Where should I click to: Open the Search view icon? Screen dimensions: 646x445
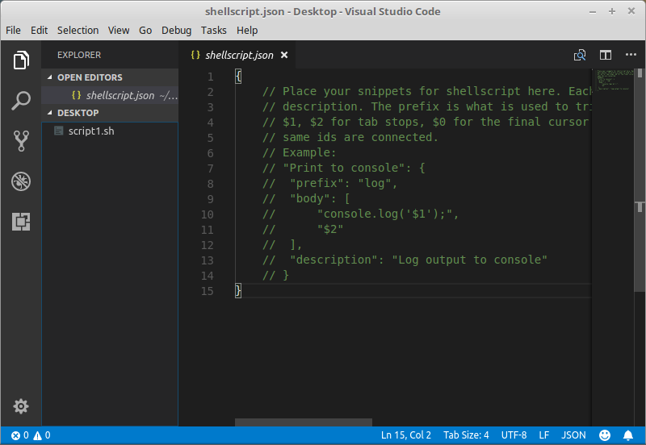[21, 101]
